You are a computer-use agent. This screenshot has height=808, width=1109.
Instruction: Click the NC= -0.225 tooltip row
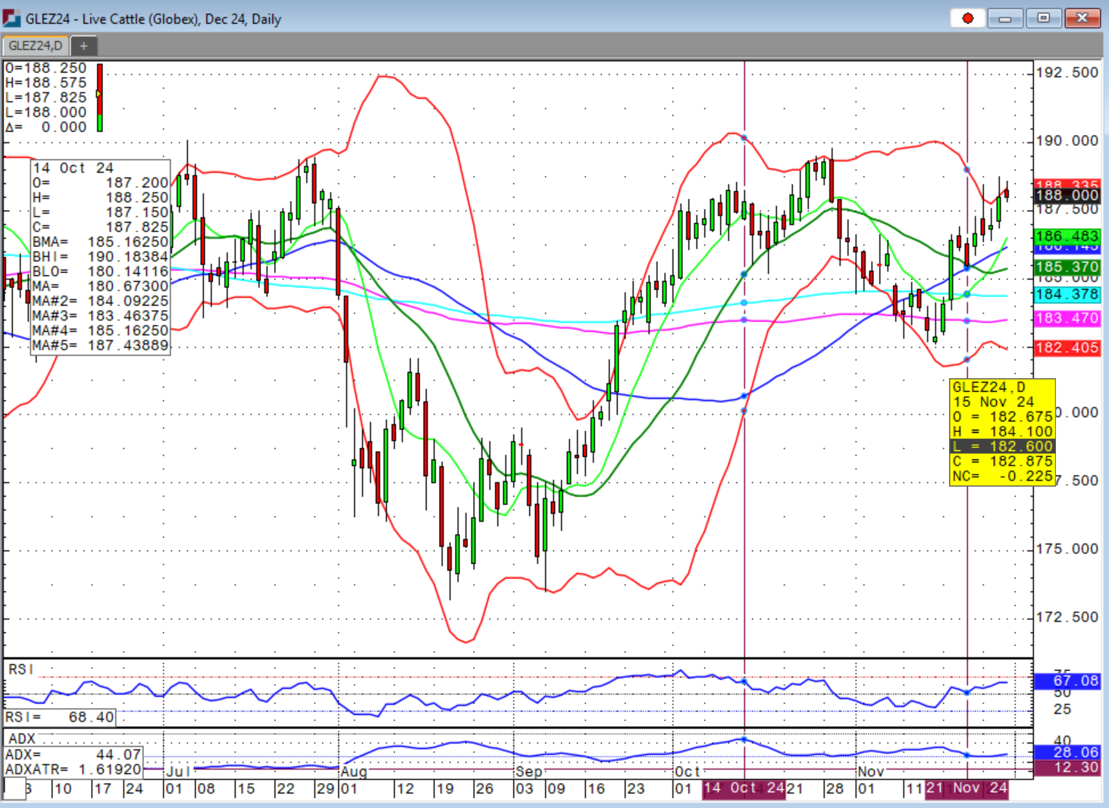[x=1003, y=476]
